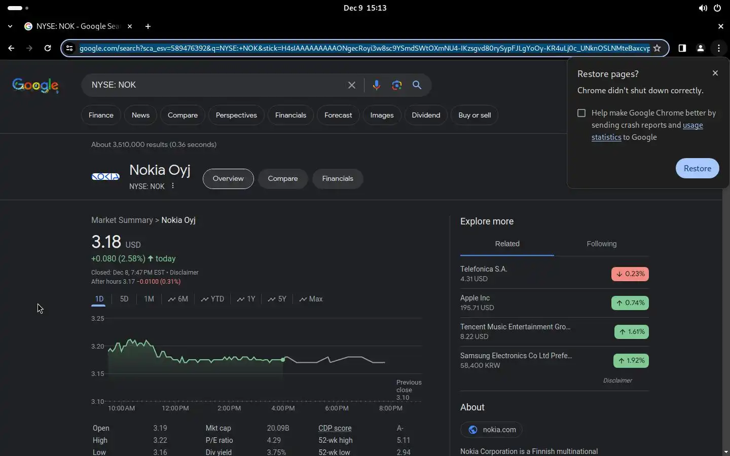The height and width of the screenshot is (456, 730).
Task: Select the Images filter chip
Action: [382, 115]
